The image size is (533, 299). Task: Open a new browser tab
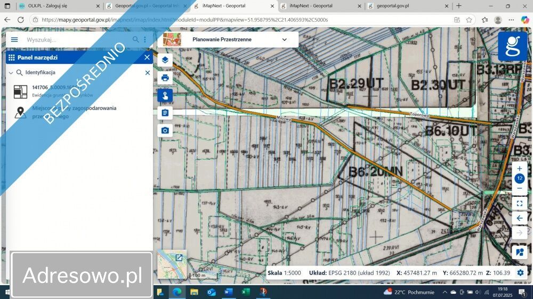[x=458, y=6]
